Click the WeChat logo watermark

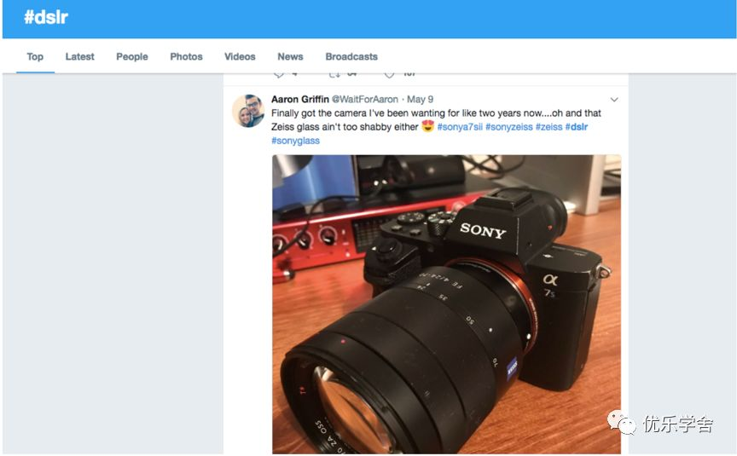pos(621,423)
